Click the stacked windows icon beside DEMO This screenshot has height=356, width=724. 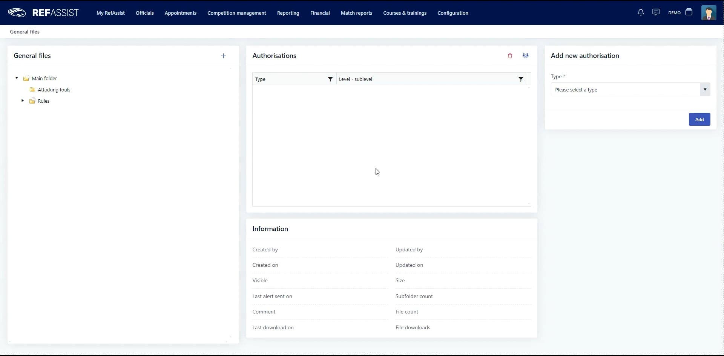pyautogui.click(x=689, y=12)
